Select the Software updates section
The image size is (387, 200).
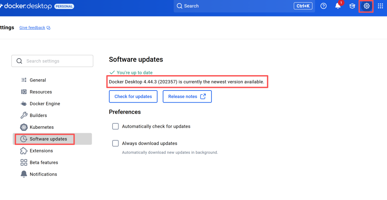click(x=52, y=139)
